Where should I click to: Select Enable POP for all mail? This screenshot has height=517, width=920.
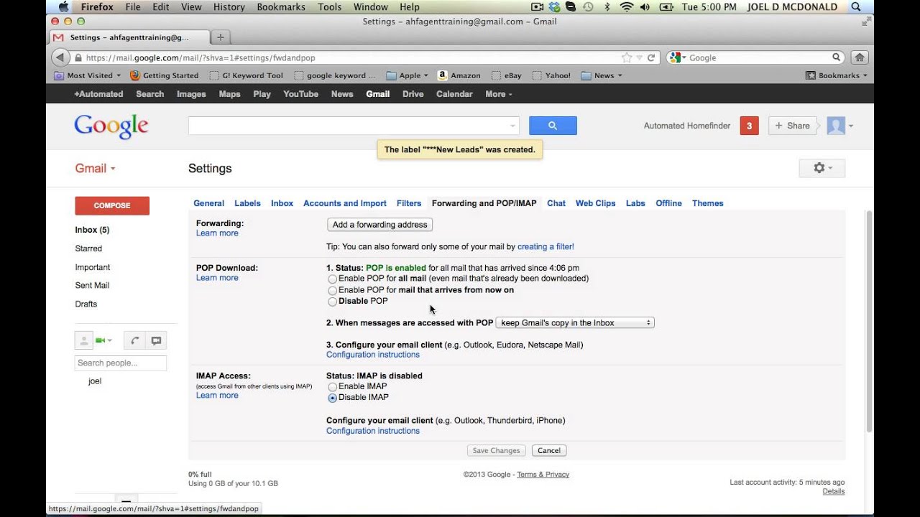[x=332, y=279]
